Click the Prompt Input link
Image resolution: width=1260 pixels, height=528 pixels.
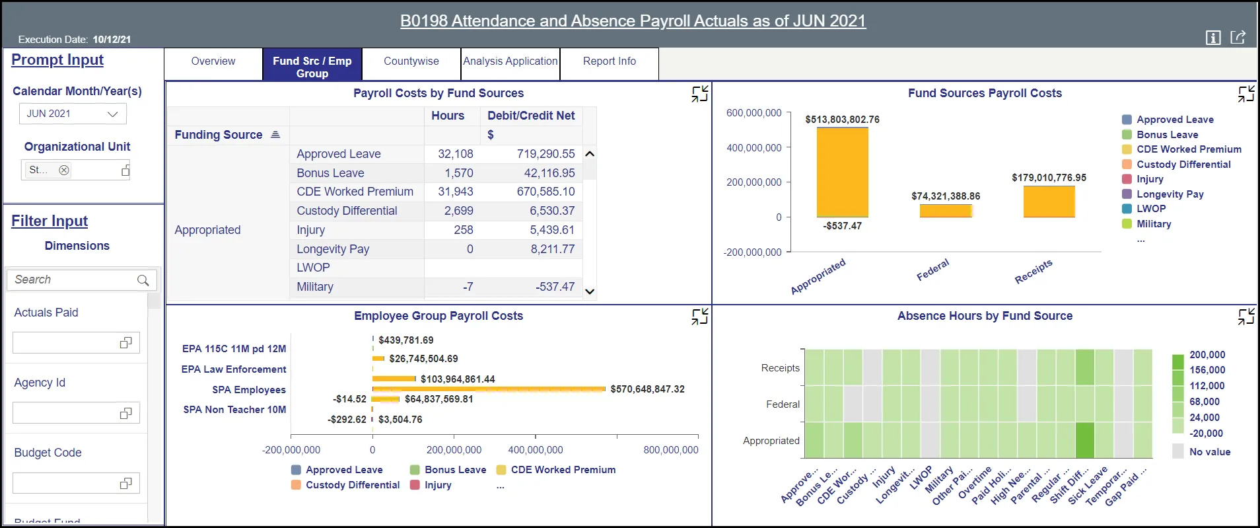(57, 59)
